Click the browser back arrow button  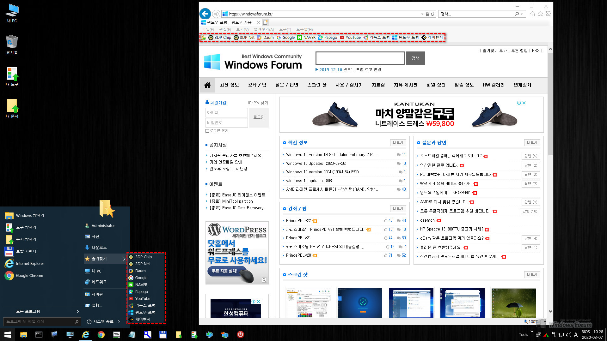[205, 14]
